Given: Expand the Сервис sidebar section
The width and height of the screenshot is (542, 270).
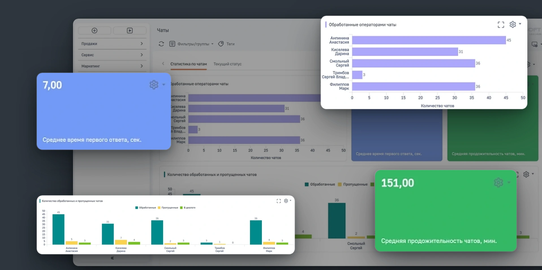Looking at the screenshot, I should pyautogui.click(x=112, y=55).
